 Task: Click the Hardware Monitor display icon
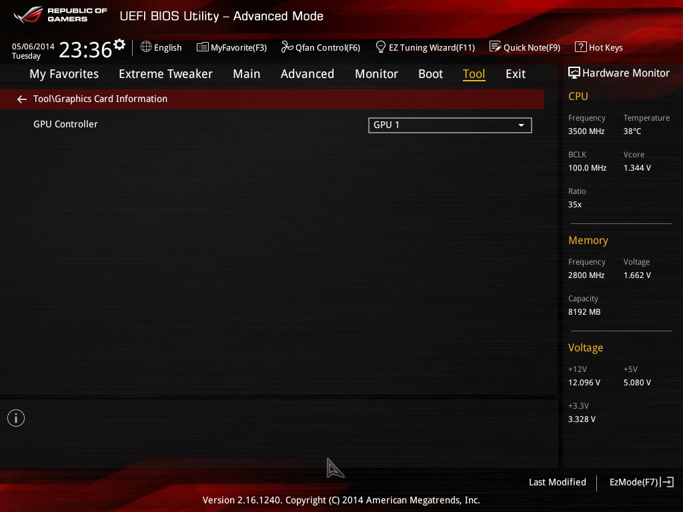coord(574,73)
